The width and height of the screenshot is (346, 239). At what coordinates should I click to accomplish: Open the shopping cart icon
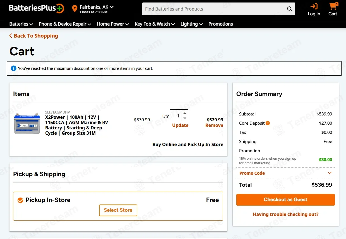pos(333,6)
